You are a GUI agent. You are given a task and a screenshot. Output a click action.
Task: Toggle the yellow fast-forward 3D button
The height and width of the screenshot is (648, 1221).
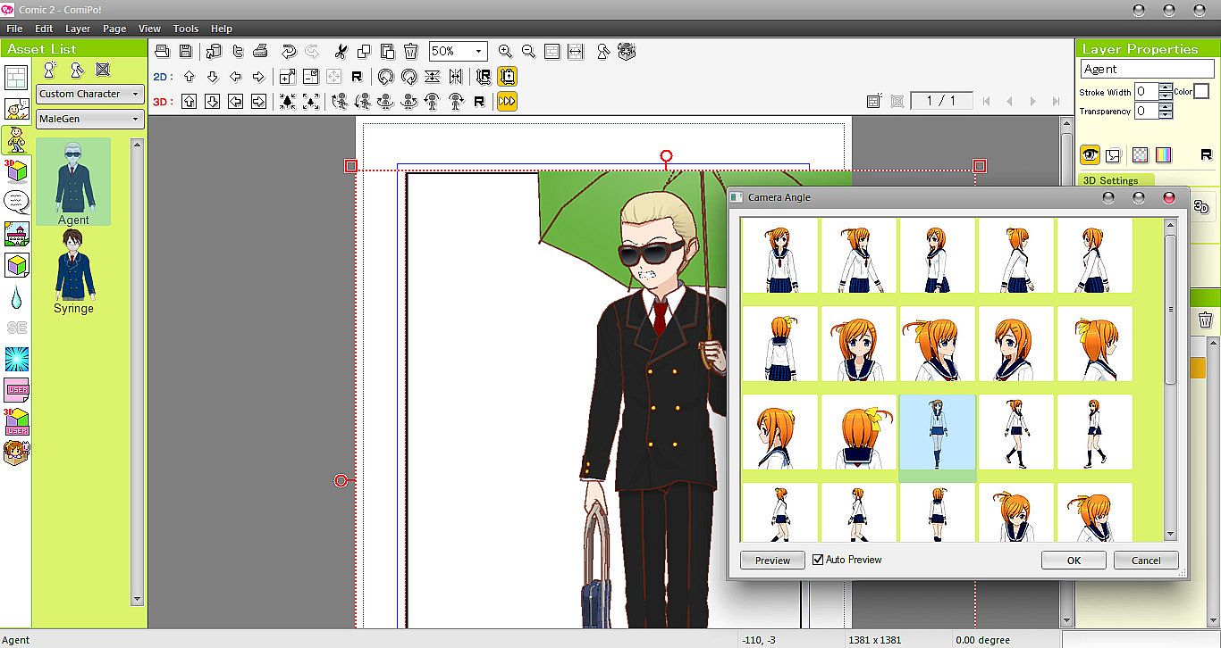507,102
